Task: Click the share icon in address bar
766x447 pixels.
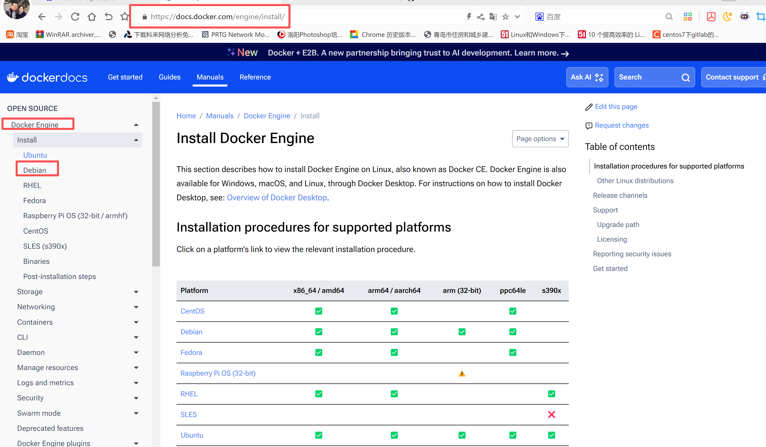Action: tap(481, 17)
